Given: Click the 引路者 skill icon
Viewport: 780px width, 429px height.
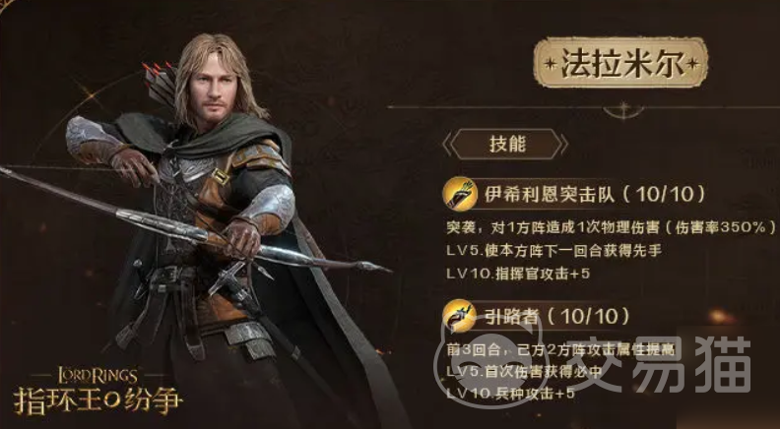Looking at the screenshot, I should click(459, 316).
